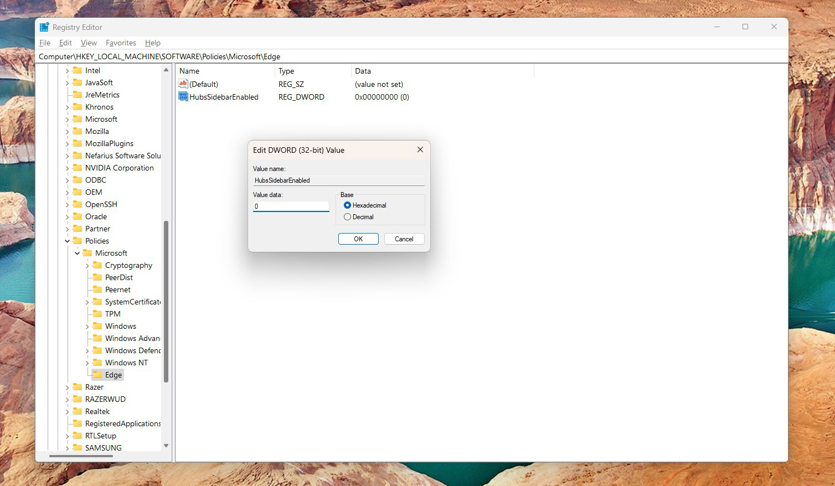This screenshot has height=486, width=835.
Task: Open the File menu
Action: coord(45,43)
